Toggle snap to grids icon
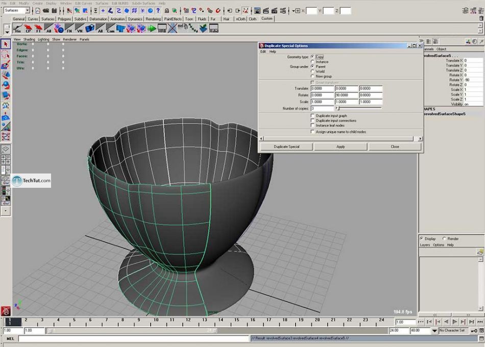Image resolution: width=485 pixels, height=347 pixels. [186, 11]
